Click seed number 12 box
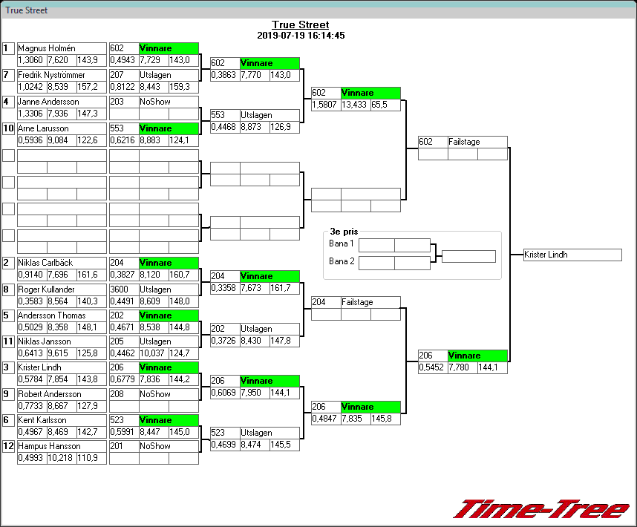Viewport: 637px width, 527px height. pos(8,446)
